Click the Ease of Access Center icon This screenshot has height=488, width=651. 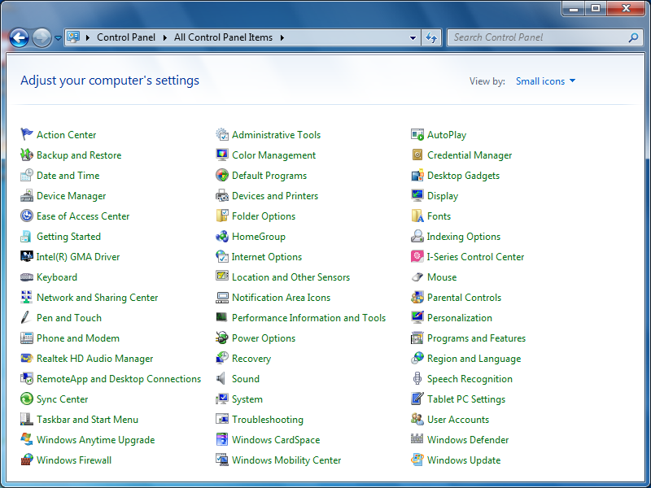(x=27, y=216)
